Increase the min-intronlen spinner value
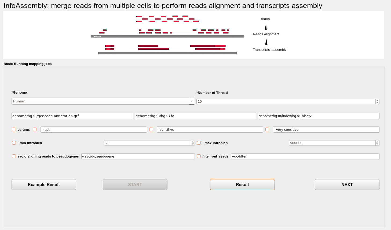Image resolution: width=391 pixels, height=230 pixels. pyautogui.click(x=193, y=142)
